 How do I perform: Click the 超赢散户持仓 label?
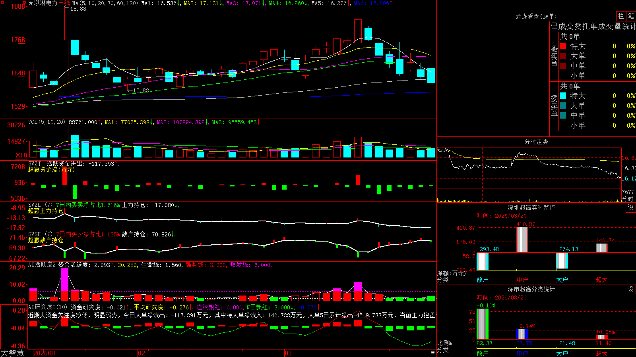(46, 240)
